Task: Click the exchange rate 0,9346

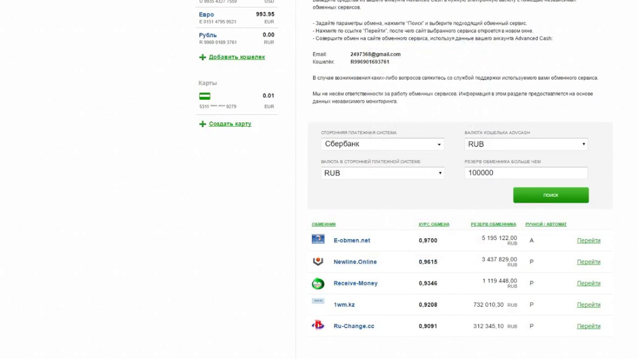Action: coord(428,283)
